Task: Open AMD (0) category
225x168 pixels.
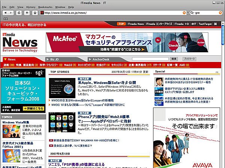Action: coord(184,65)
